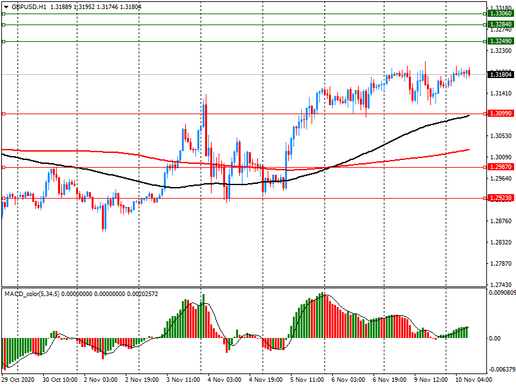The width and height of the screenshot is (516, 387).
Task: Grab the left square handle of the 1.30990 line
Action: 3,114
